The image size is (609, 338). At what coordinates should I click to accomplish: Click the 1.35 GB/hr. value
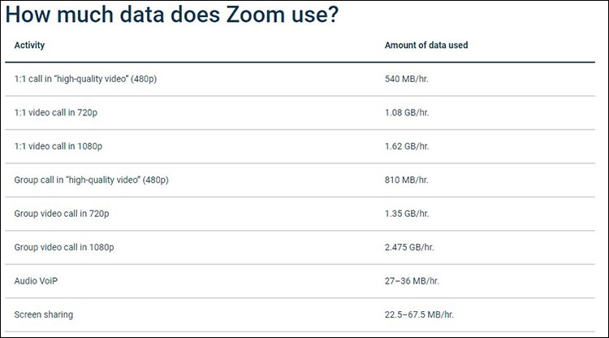click(407, 213)
